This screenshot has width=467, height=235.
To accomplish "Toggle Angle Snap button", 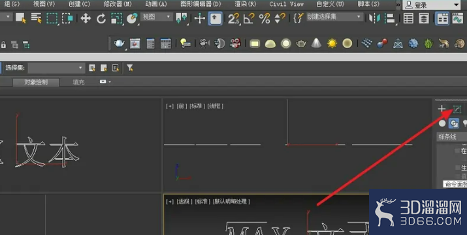I will coord(249,18).
